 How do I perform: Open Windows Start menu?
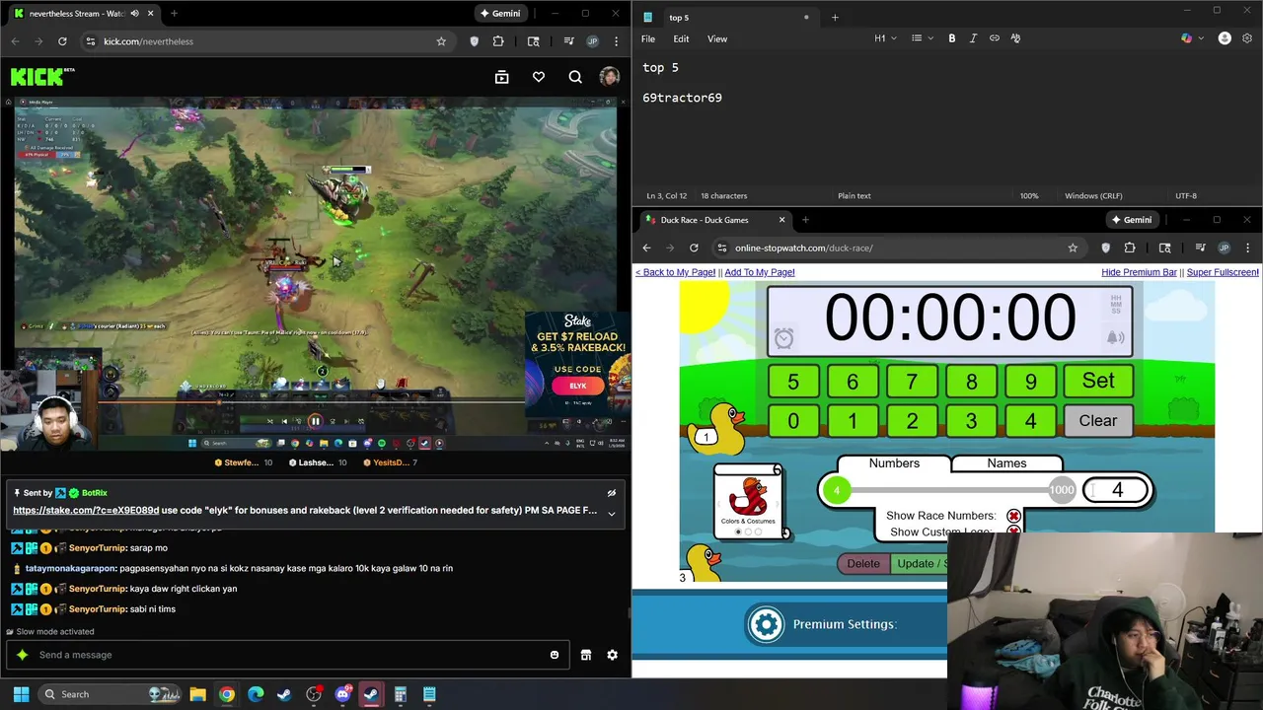pyautogui.click(x=21, y=694)
